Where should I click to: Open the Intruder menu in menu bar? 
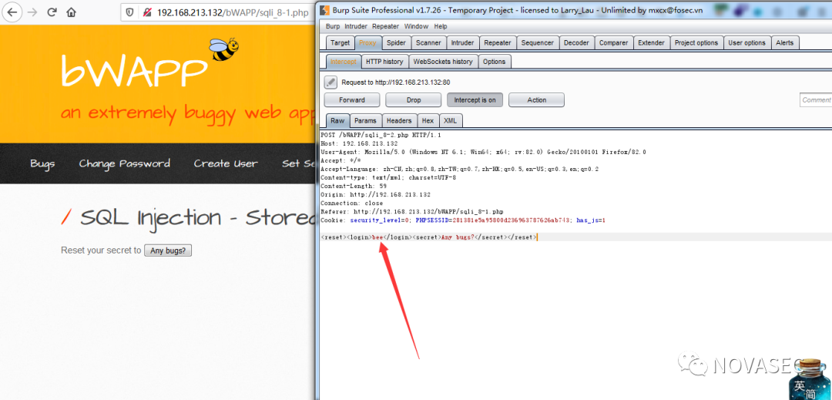point(355,26)
